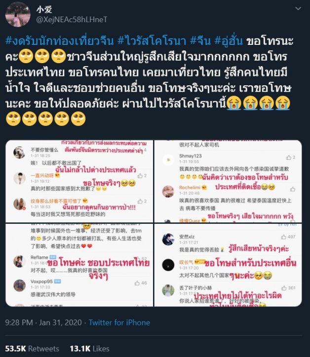Open the author's profile avatar

tap(18, 15)
